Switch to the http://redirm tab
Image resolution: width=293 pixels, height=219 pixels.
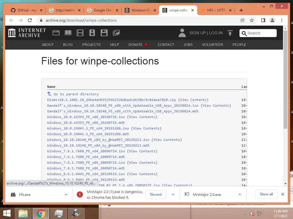pos(65,10)
